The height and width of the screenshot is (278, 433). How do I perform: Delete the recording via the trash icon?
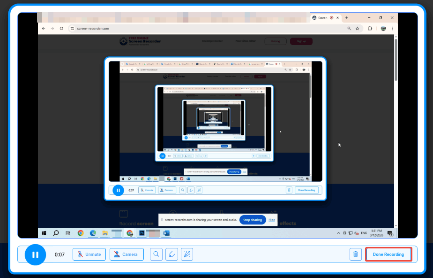[x=355, y=254]
